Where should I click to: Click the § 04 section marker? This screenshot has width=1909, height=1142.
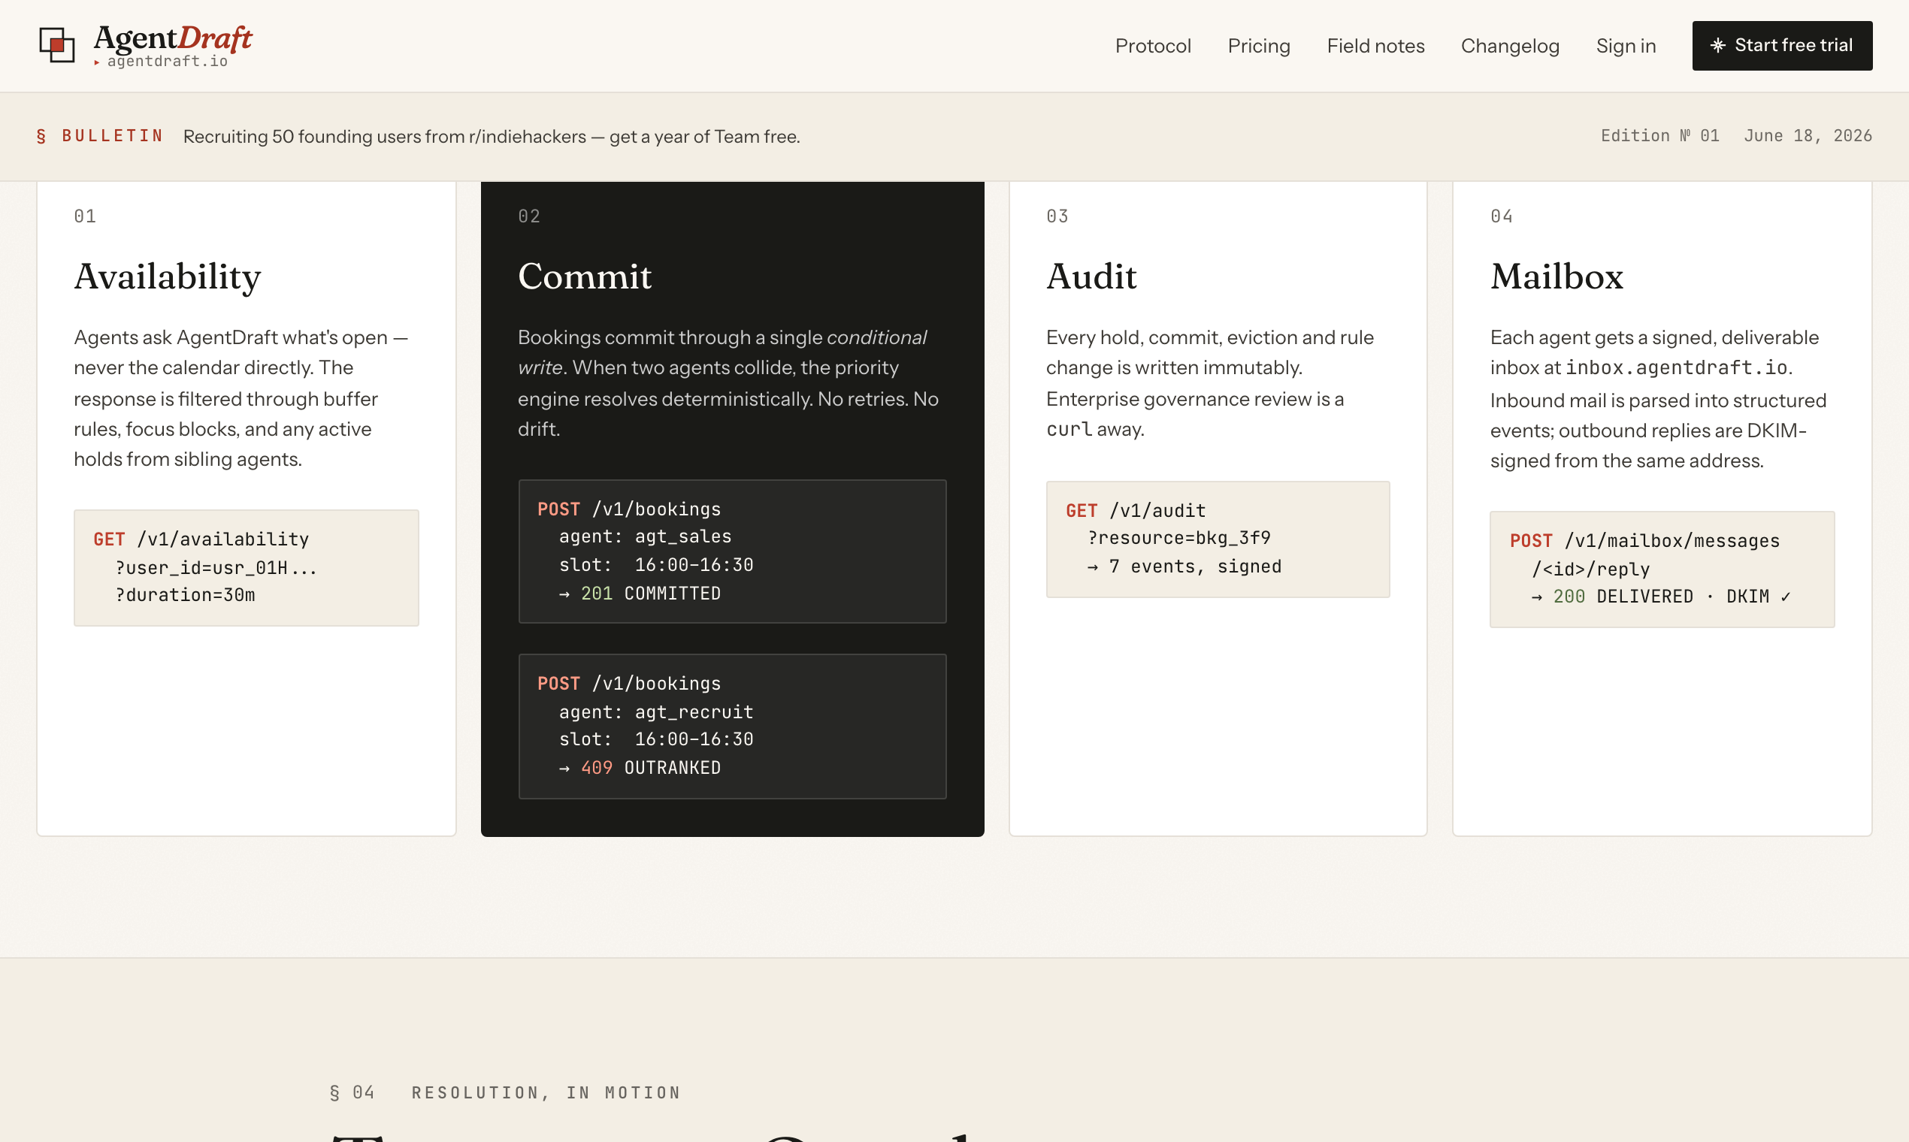(352, 1092)
